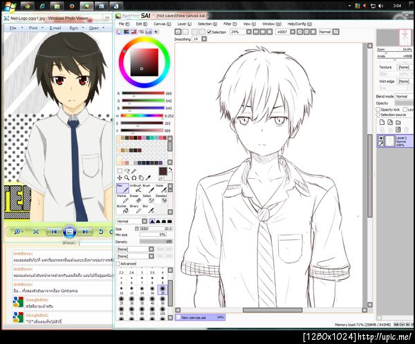
Task: Select the Marker tool
Action: [x=122, y=198]
